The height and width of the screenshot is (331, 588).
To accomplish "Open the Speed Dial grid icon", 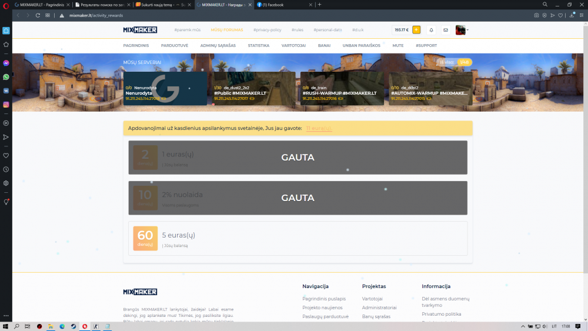I will click(x=48, y=15).
